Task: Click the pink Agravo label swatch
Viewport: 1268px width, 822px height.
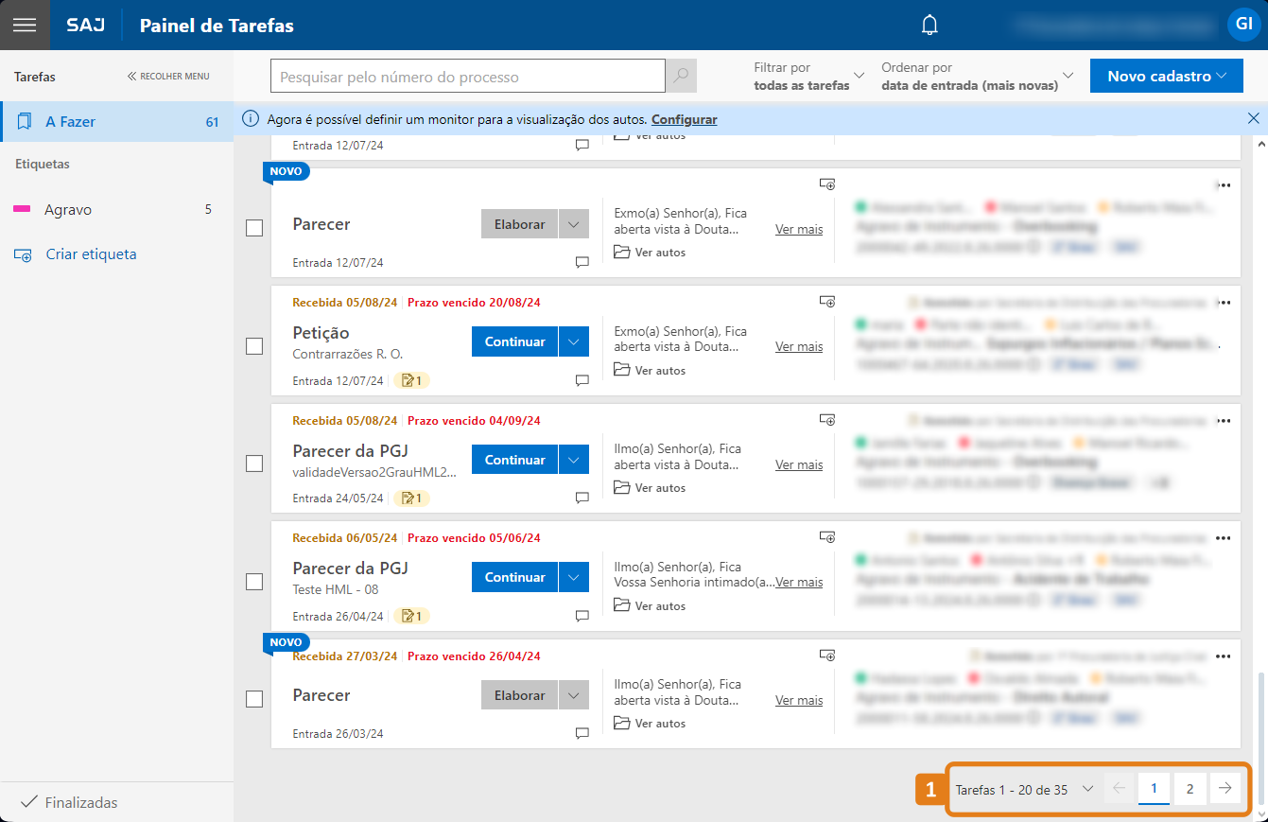Action: click(x=22, y=210)
